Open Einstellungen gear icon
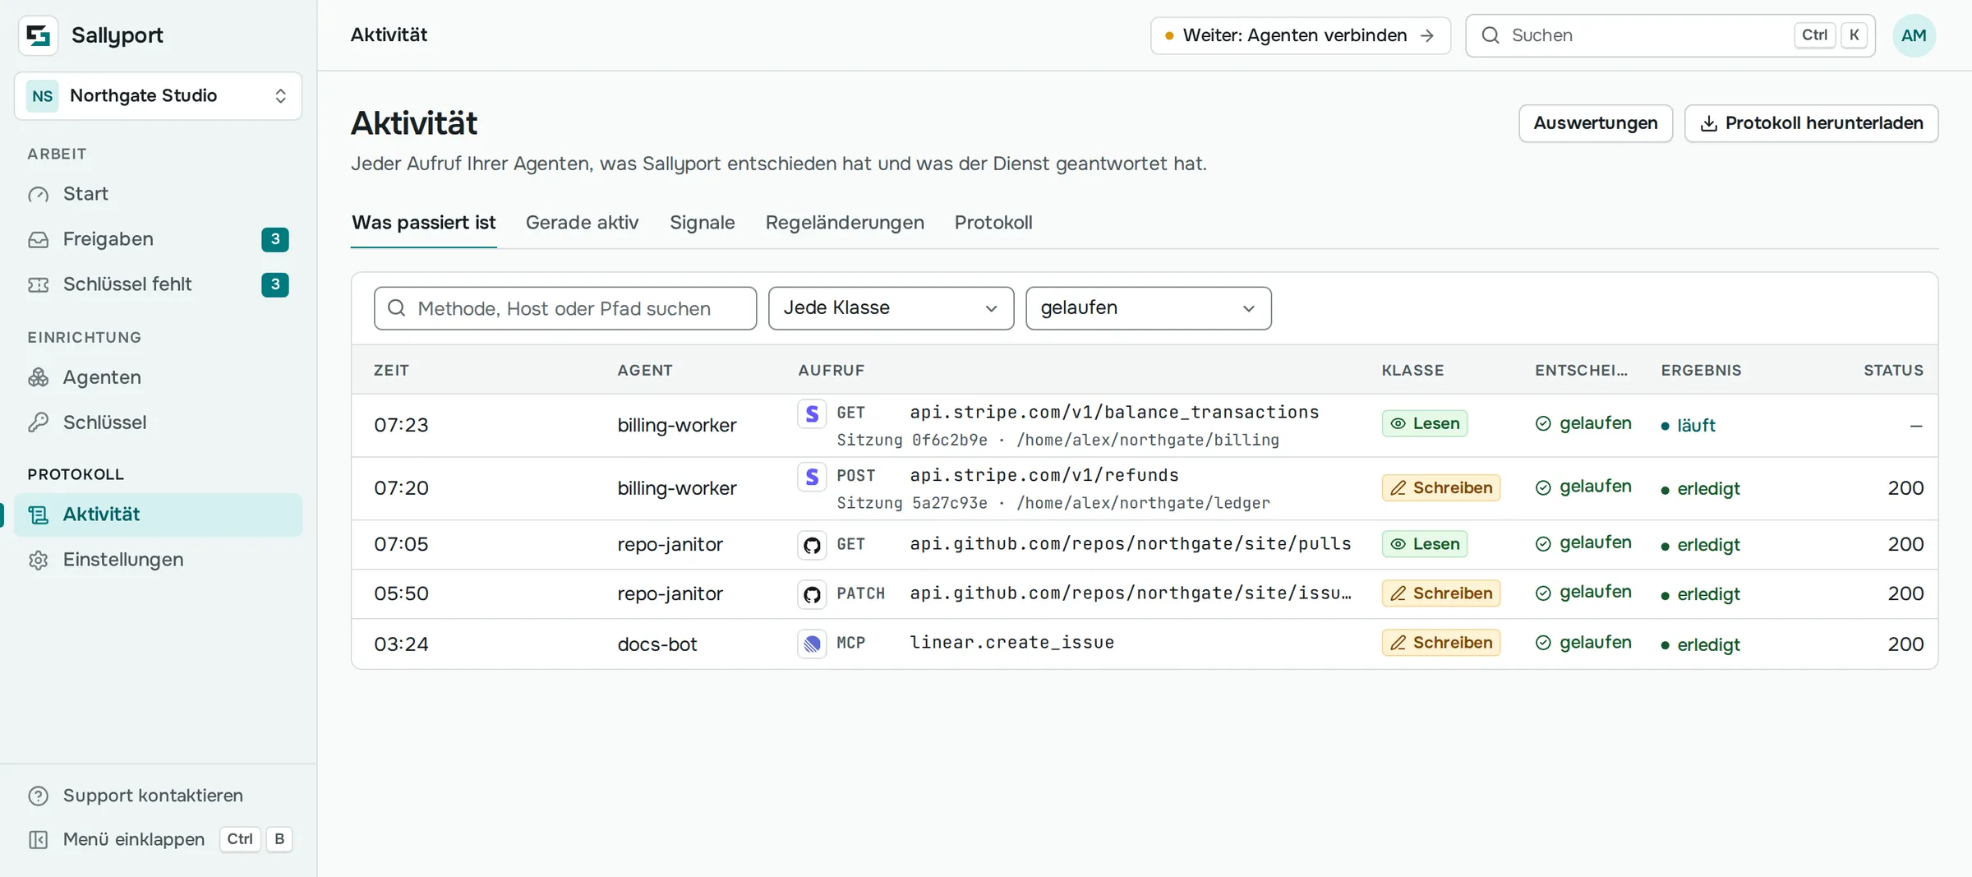 tap(39, 560)
